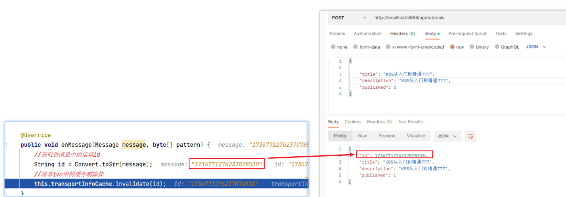Open the Pre-request Script tab
The width and height of the screenshot is (566, 197).
pos(467,33)
